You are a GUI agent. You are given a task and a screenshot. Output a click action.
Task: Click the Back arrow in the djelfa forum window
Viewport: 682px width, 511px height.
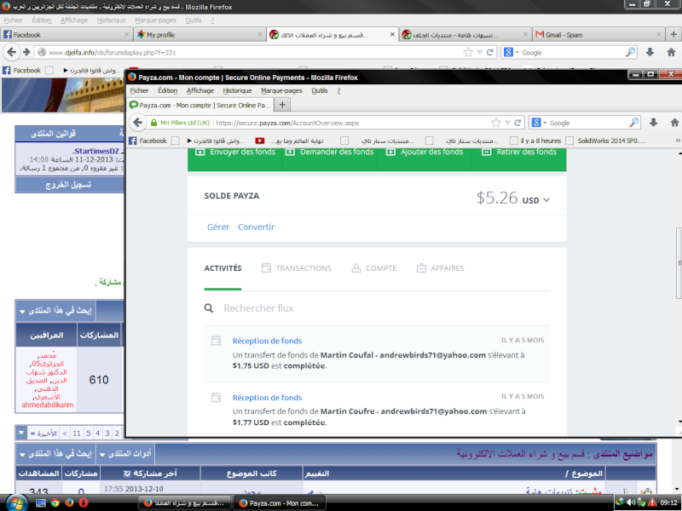click(12, 52)
